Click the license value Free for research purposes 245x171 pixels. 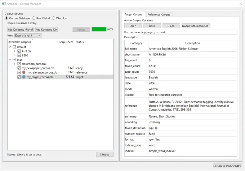tap(192, 95)
